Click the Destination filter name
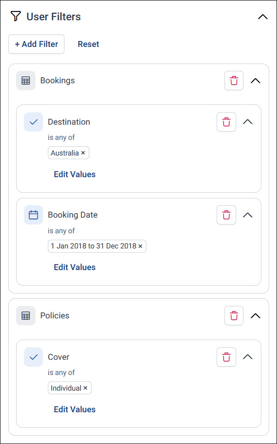The height and width of the screenshot is (444, 277). (x=69, y=122)
